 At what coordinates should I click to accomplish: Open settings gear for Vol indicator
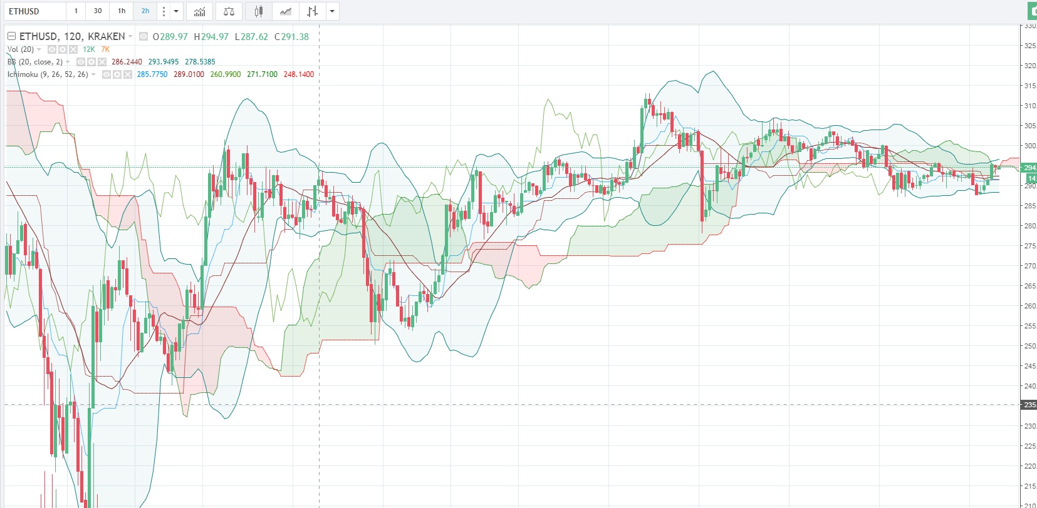pyautogui.click(x=63, y=49)
